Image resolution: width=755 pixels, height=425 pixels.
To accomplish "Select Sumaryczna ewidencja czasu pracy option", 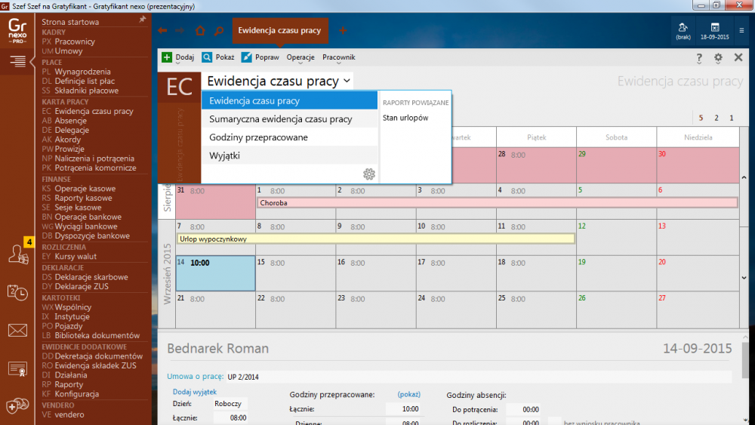I will point(280,119).
